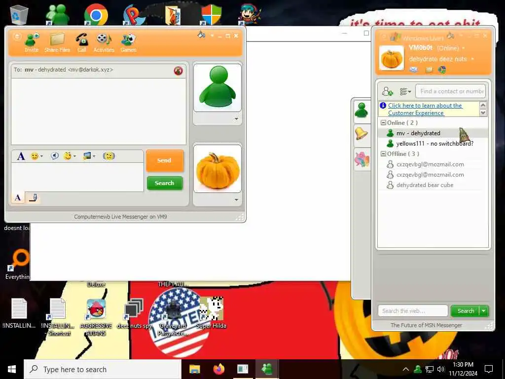
Task: Change the font with the blue A icon
Action: (x=21, y=156)
